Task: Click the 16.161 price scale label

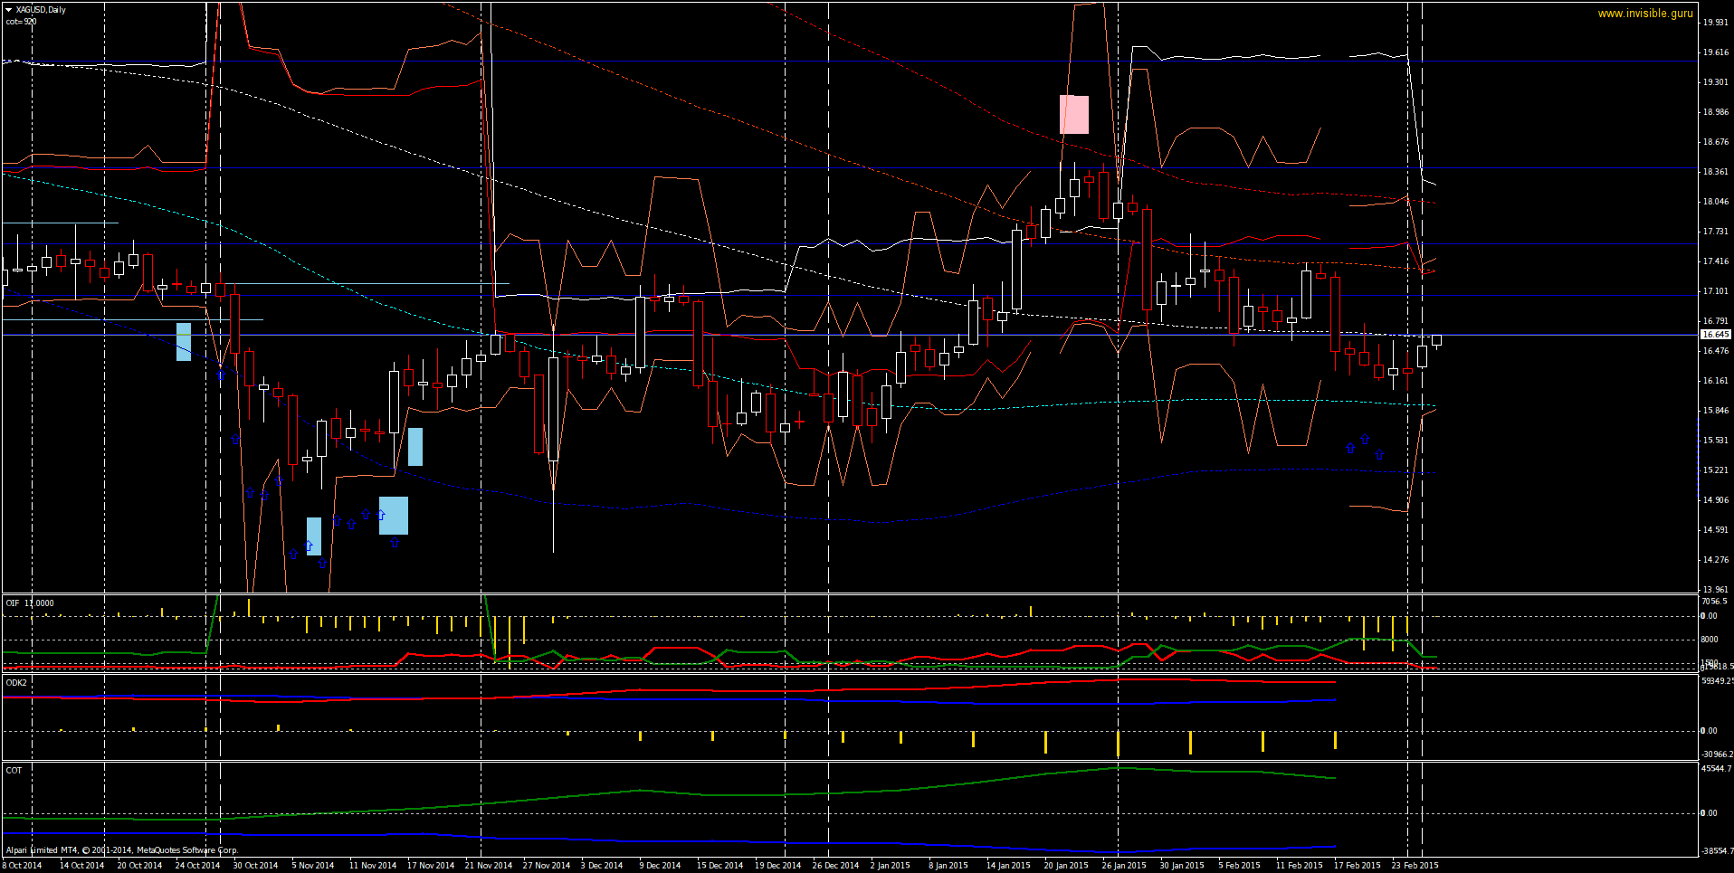Action: click(x=1716, y=381)
